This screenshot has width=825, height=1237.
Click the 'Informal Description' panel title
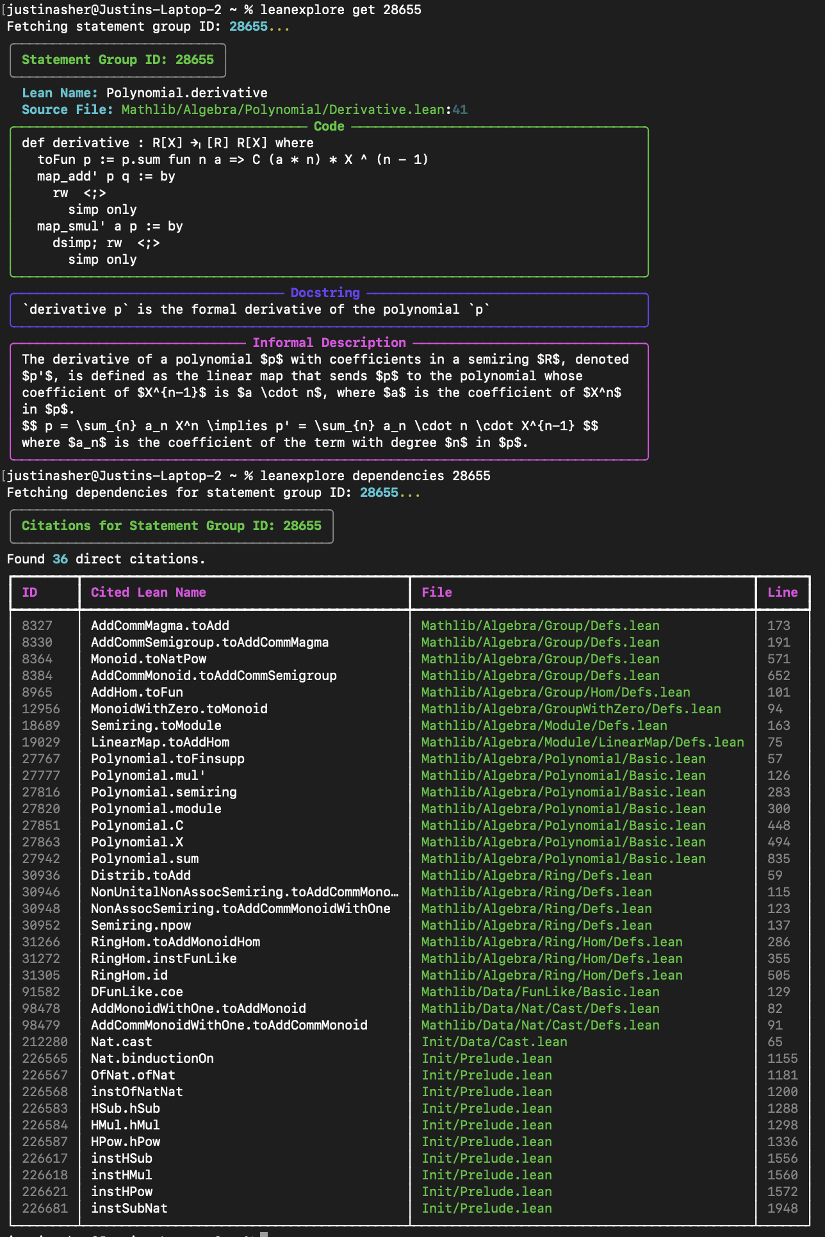click(x=329, y=343)
